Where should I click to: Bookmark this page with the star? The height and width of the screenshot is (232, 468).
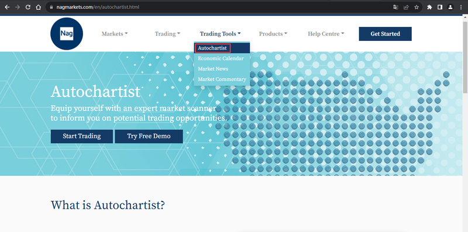click(x=417, y=7)
